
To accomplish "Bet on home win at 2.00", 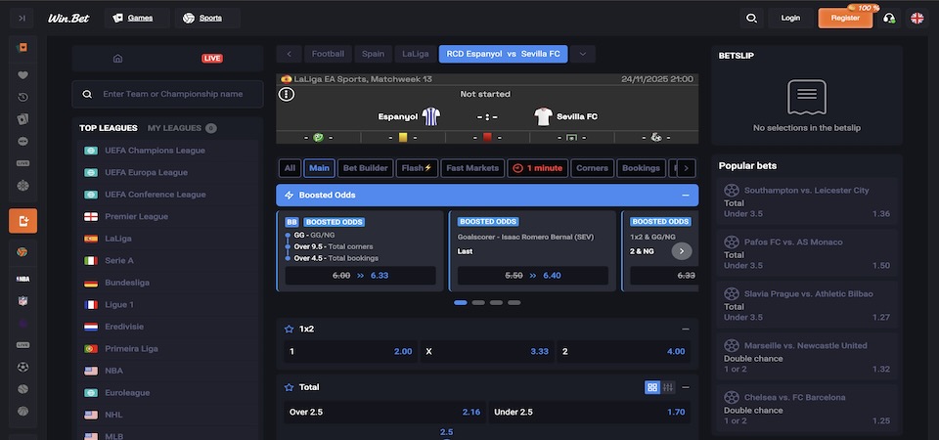I will (351, 351).
